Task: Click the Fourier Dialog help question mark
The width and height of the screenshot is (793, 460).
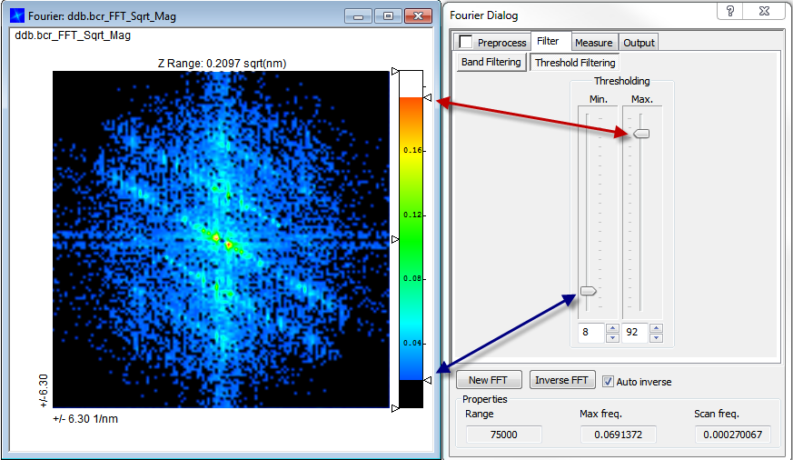Action: (730, 11)
